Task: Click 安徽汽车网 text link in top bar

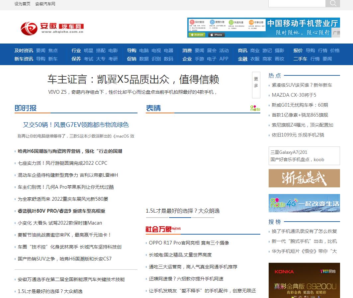Action: click(45, 4)
